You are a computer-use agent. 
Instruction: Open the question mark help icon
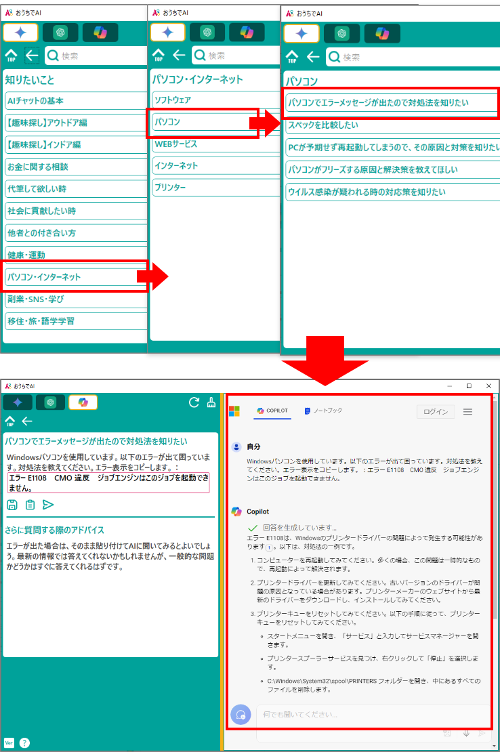[x=24, y=743]
